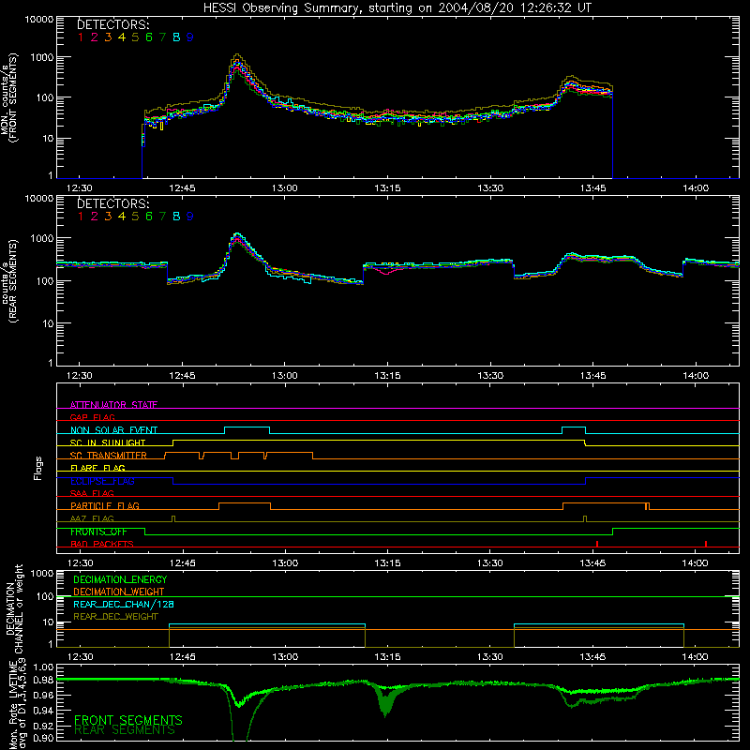Click the SC_TRANSMITTER flag label
Screen dimensions: 750x750
[x=109, y=456]
